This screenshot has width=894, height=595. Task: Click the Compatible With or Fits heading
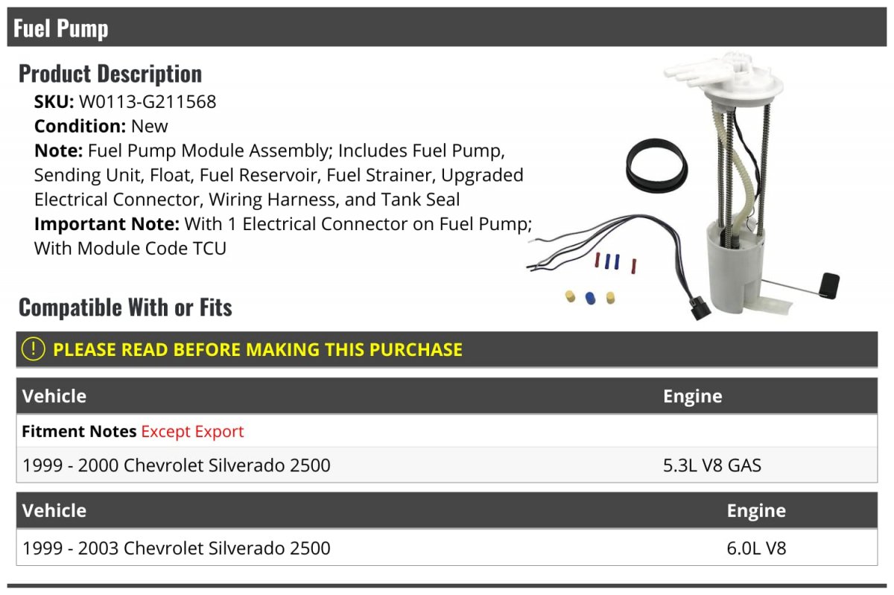(125, 307)
